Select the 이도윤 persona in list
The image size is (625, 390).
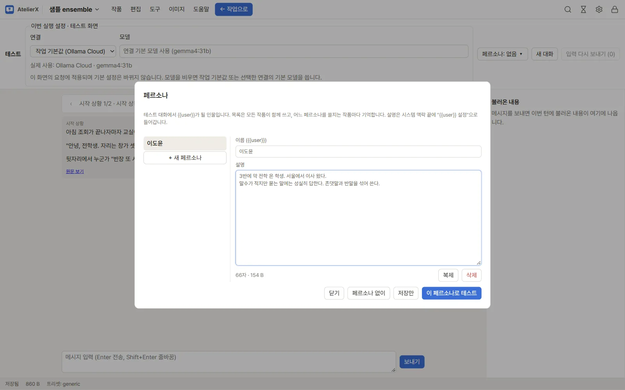(185, 143)
